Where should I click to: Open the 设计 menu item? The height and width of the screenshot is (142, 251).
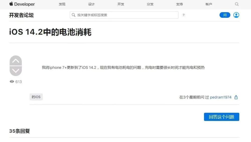coord(91,4)
